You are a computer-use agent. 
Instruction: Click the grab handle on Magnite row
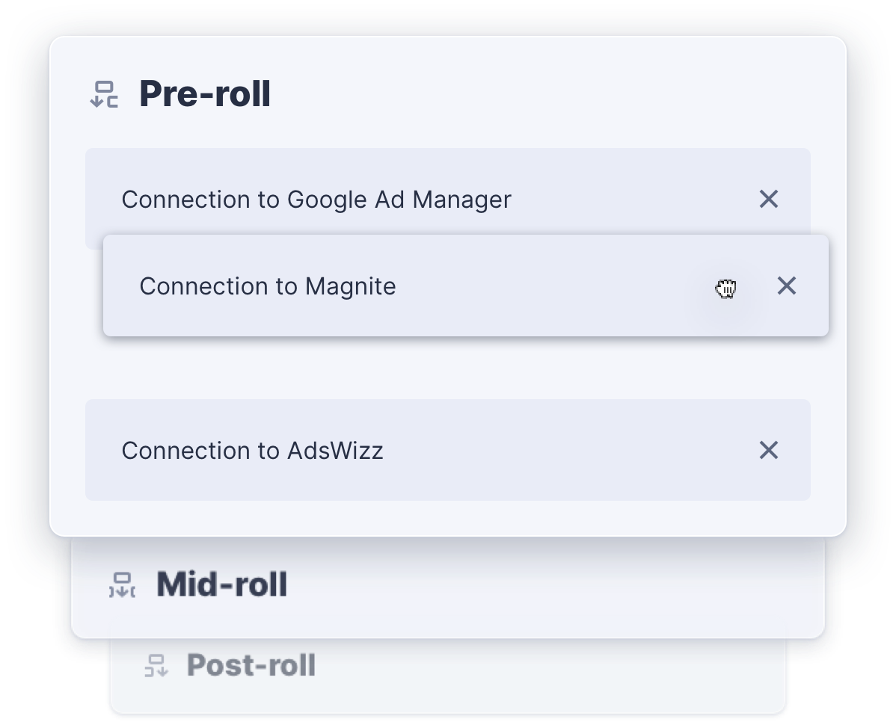point(725,289)
